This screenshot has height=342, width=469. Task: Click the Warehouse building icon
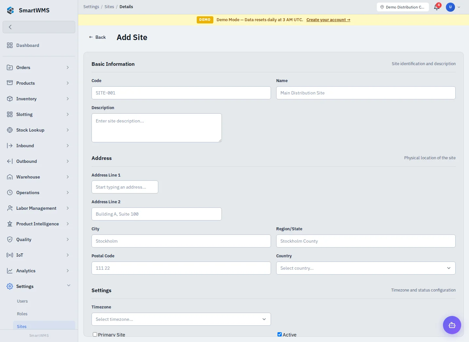click(x=10, y=177)
